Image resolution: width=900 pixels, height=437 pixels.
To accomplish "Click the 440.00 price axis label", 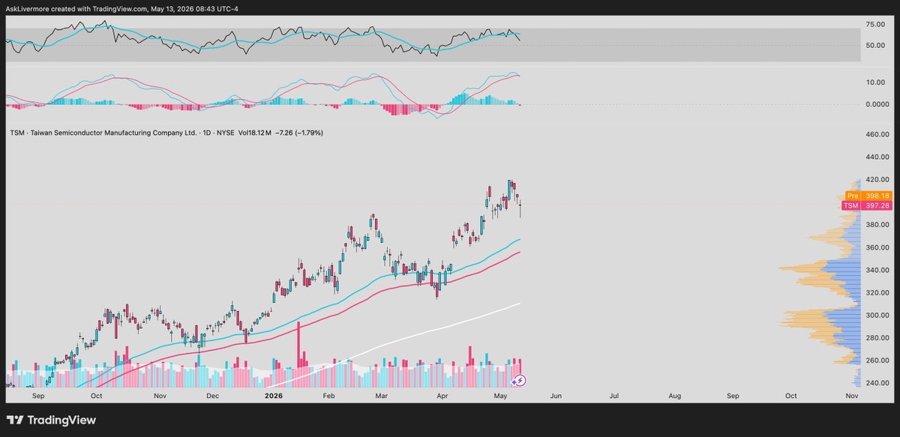I will (876, 157).
